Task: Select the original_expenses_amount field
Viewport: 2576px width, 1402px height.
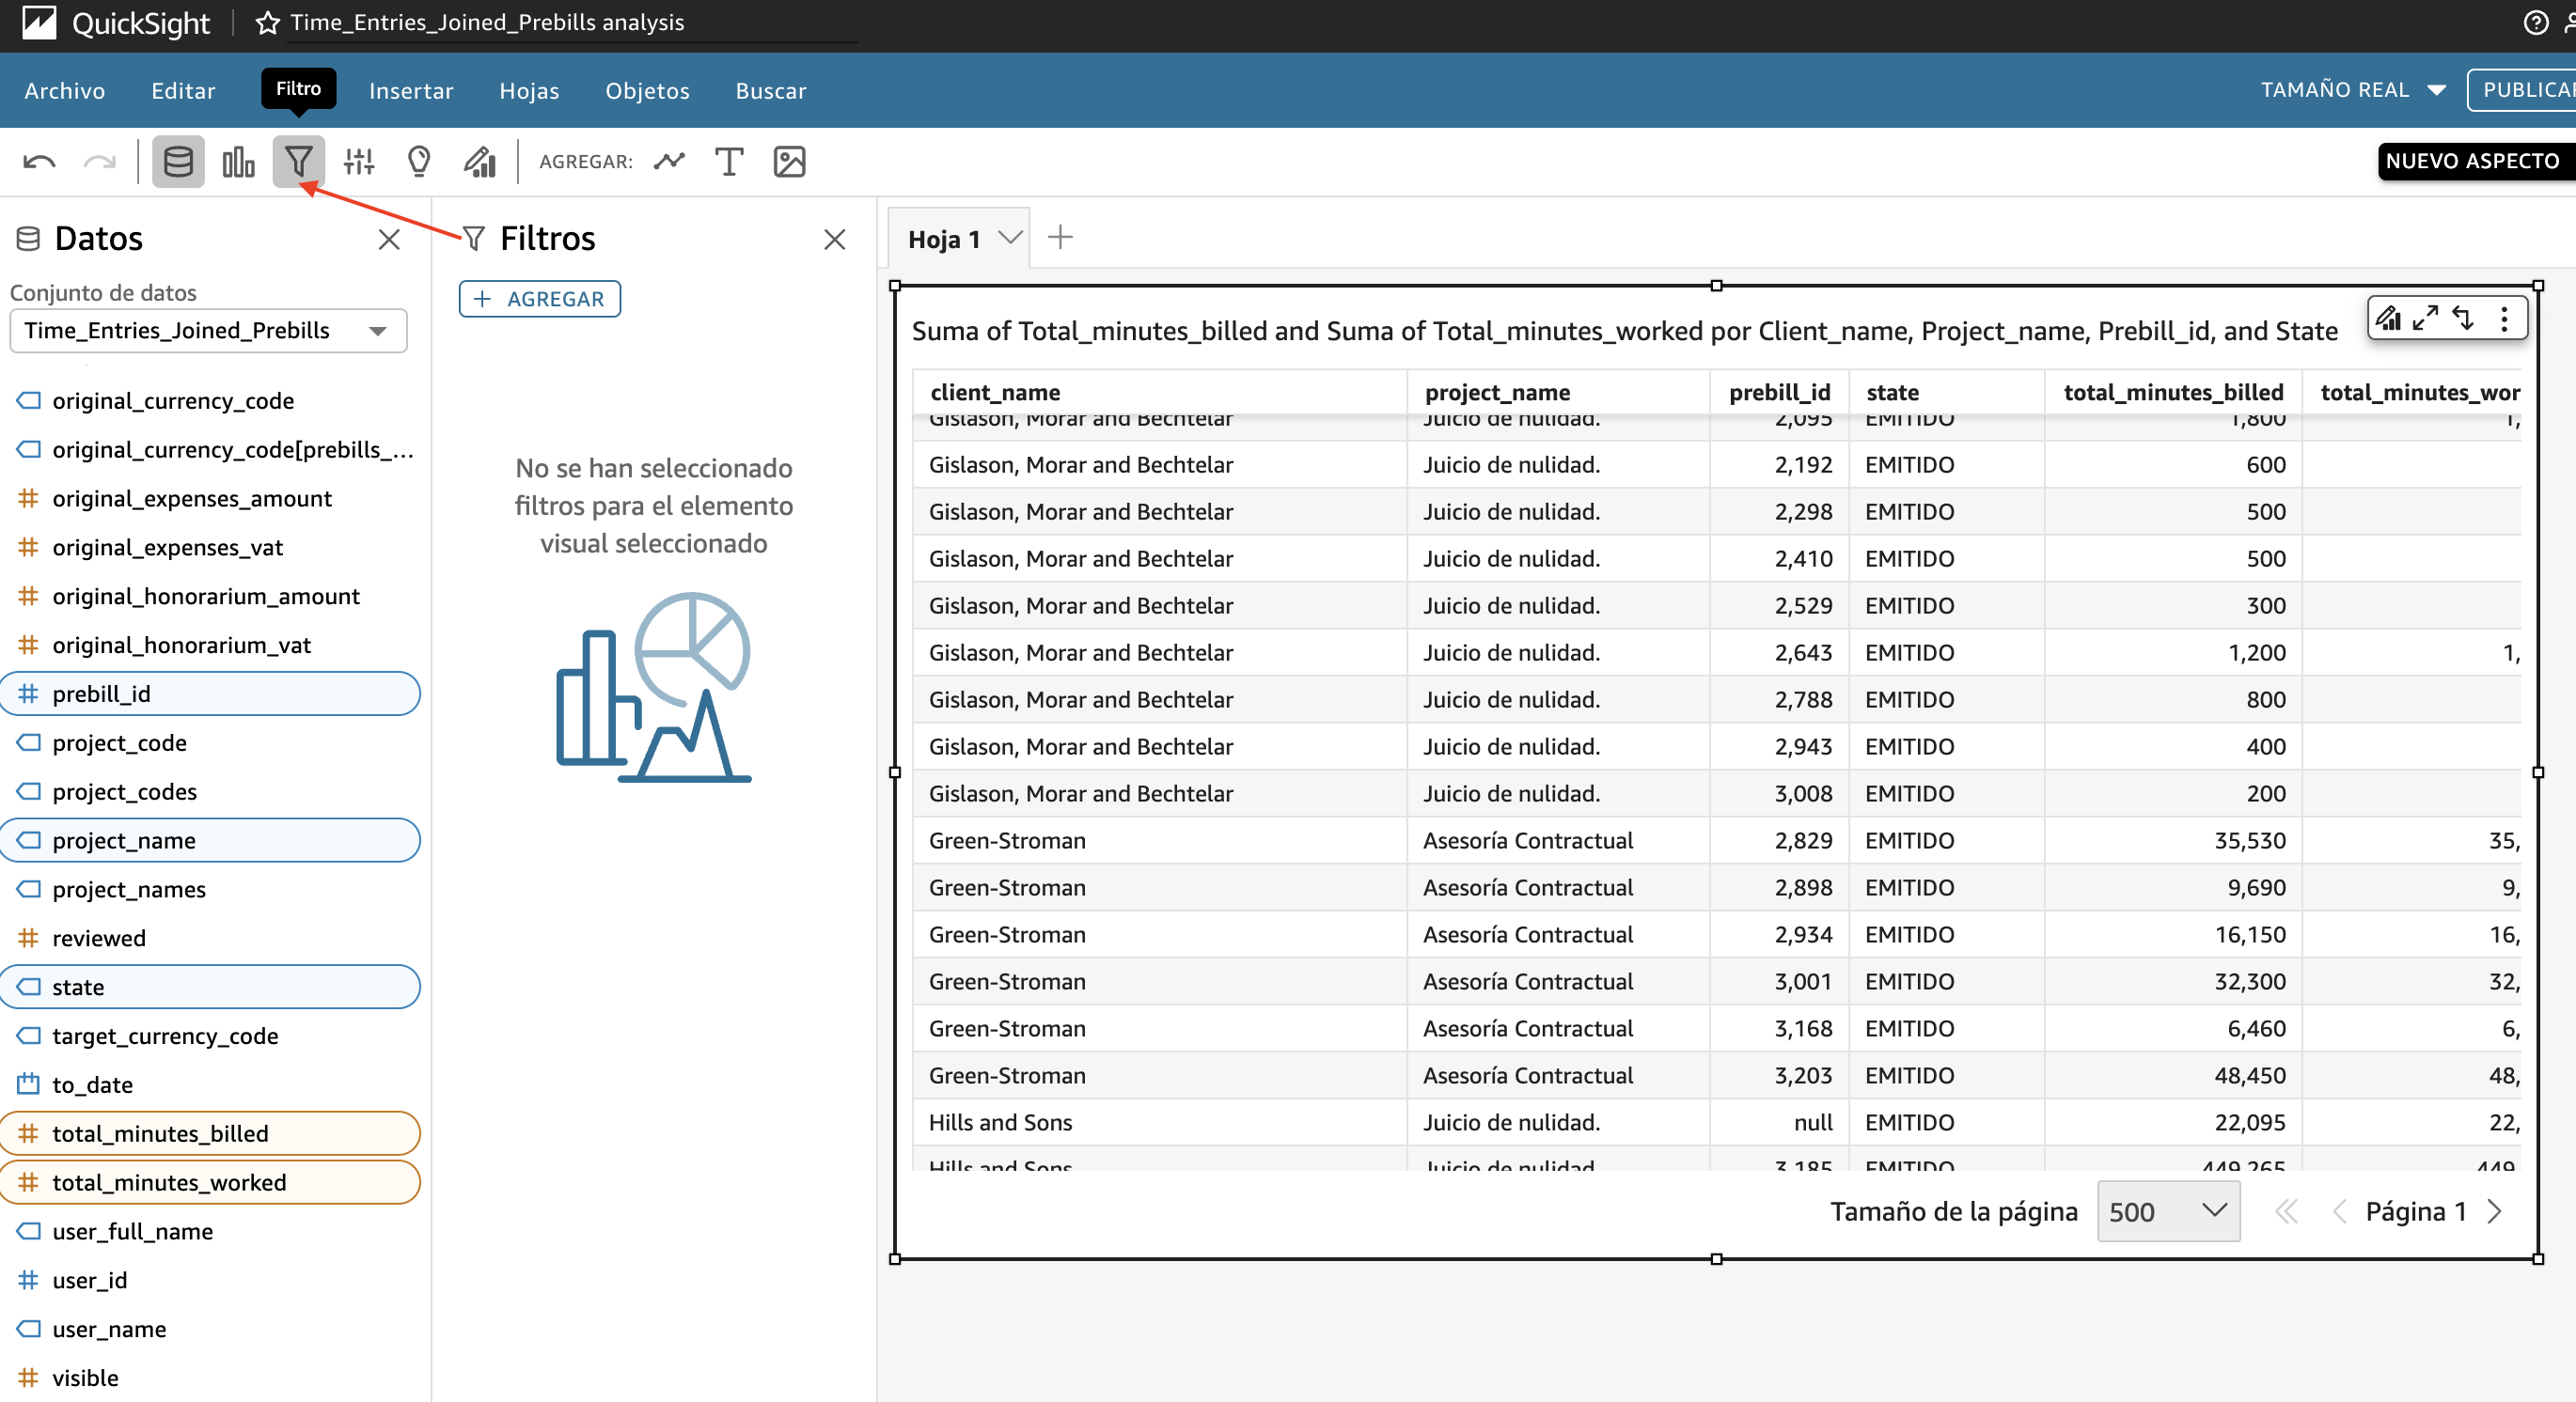Action: coord(210,499)
